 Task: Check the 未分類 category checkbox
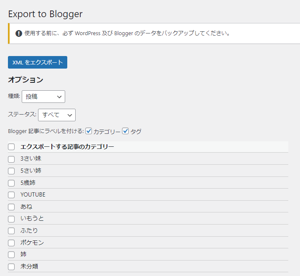point(11,266)
